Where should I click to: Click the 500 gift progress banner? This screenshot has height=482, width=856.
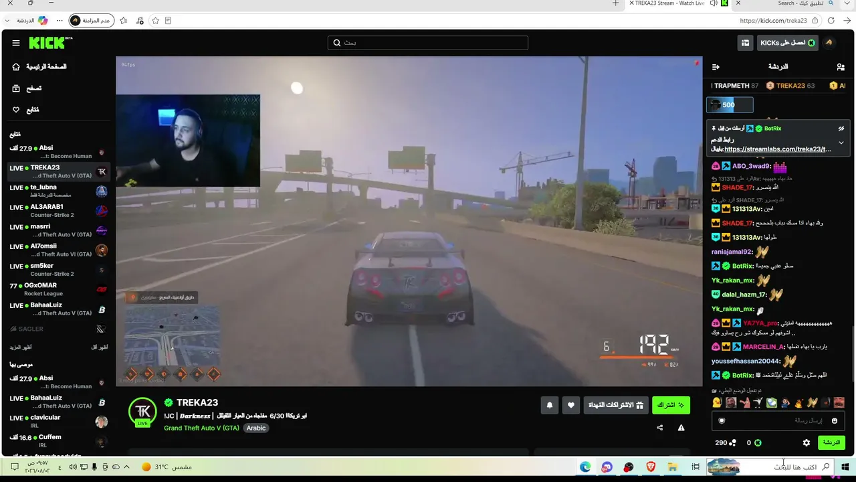(730, 104)
